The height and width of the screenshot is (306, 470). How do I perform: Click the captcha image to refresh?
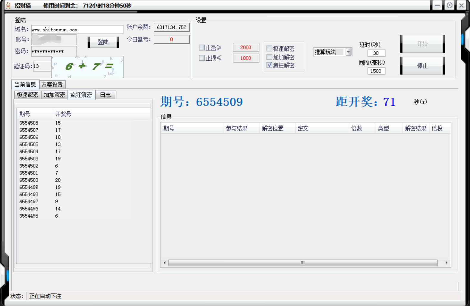coord(87,67)
